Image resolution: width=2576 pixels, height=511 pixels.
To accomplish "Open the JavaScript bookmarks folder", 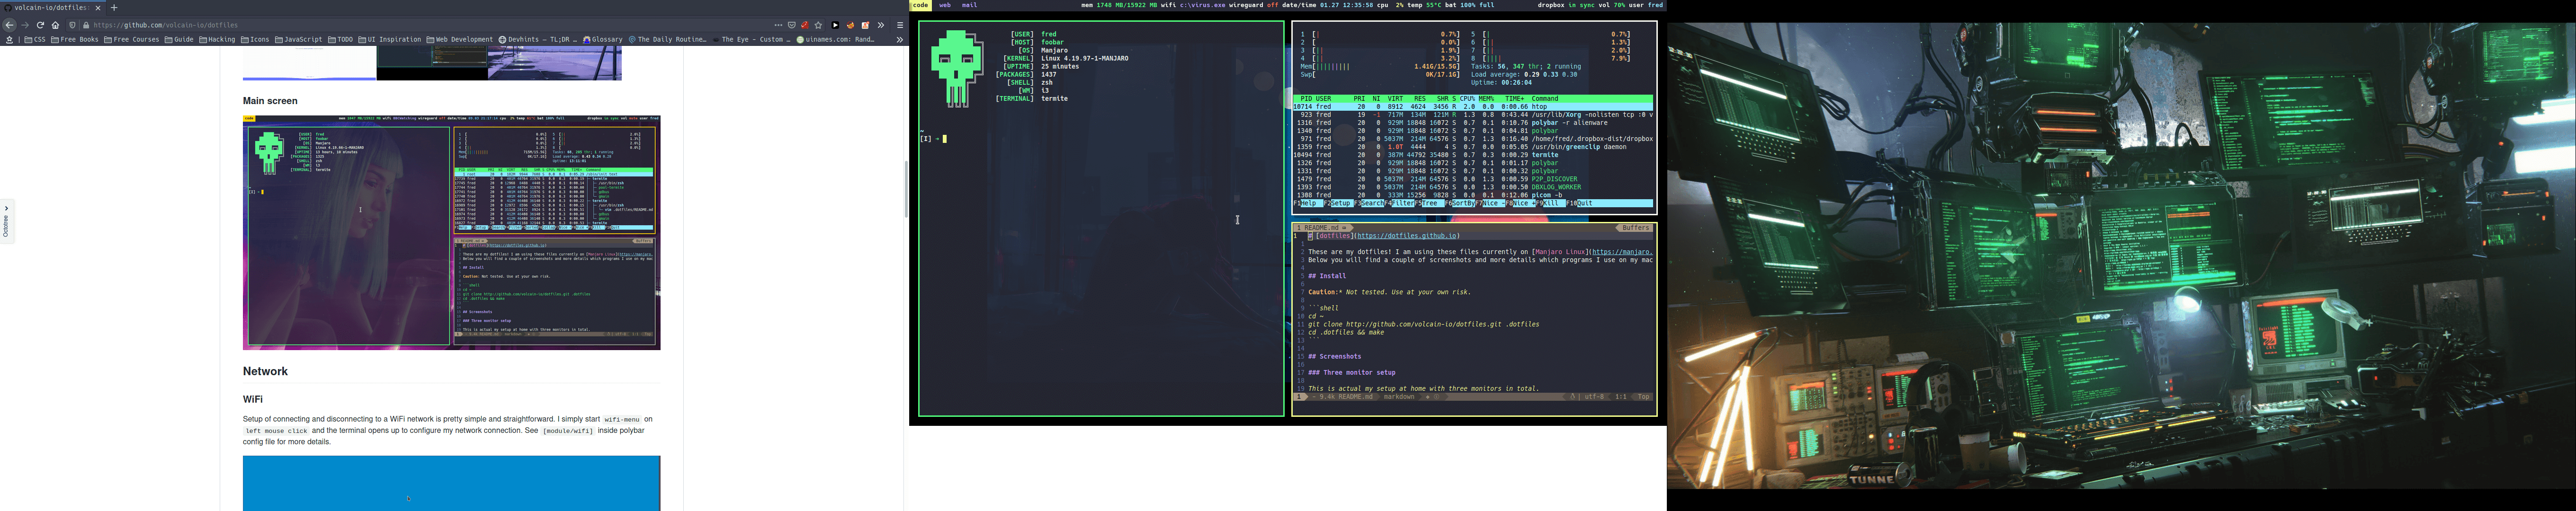I will tap(299, 40).
